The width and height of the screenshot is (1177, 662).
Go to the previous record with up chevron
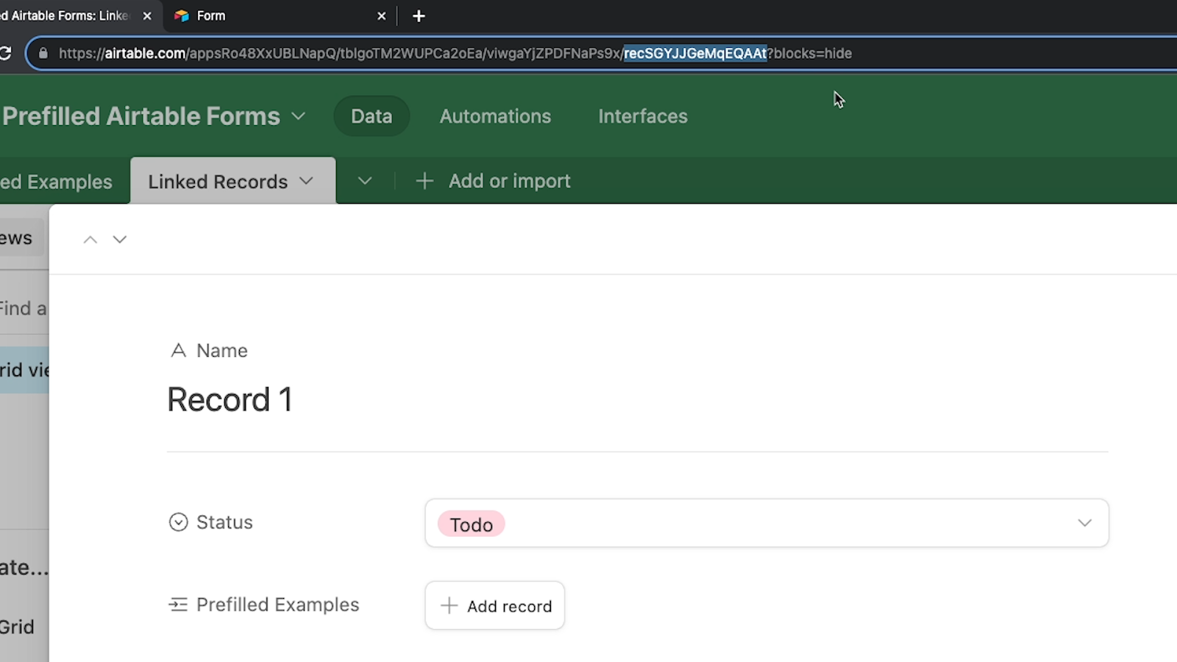pyautogui.click(x=90, y=240)
